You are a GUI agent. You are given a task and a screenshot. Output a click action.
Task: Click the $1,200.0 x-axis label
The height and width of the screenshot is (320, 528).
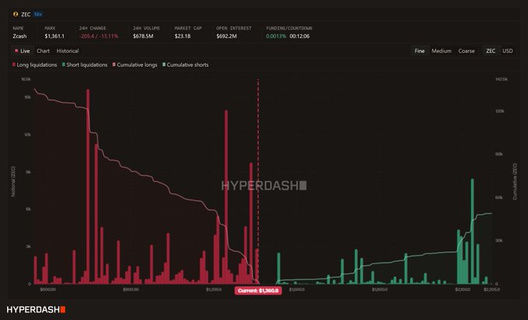tap(214, 290)
